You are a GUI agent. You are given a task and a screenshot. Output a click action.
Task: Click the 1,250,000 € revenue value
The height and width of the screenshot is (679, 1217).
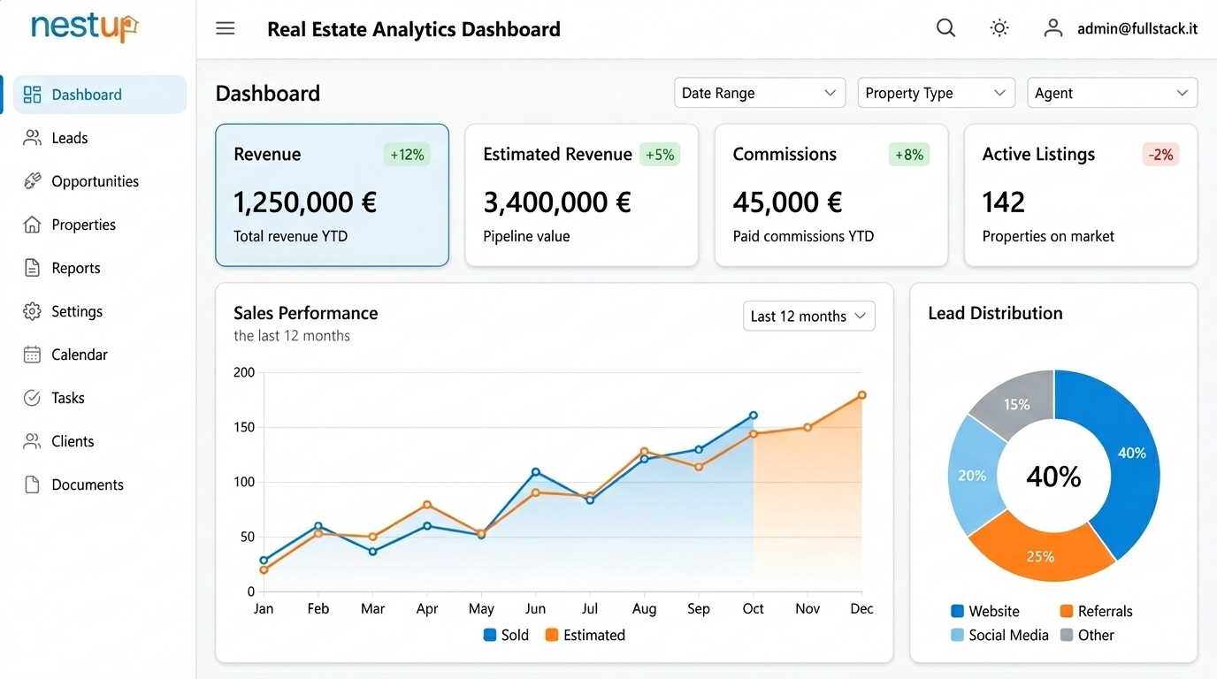tap(305, 202)
